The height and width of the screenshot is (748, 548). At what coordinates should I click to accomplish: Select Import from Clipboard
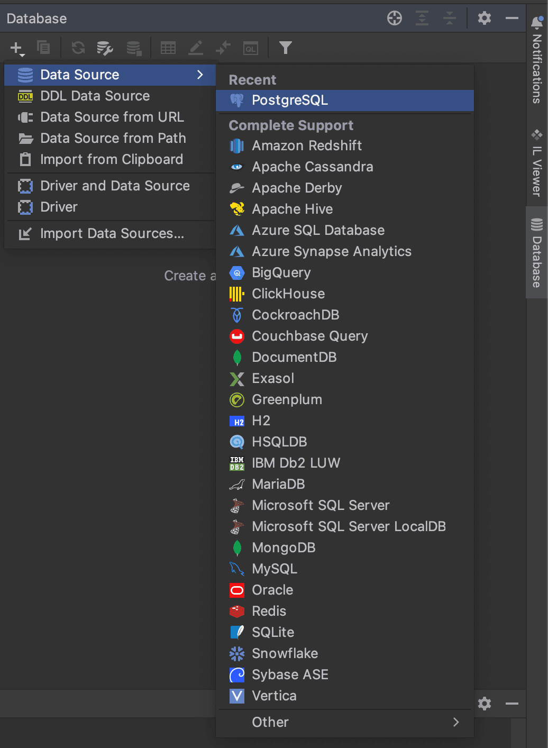(x=110, y=159)
